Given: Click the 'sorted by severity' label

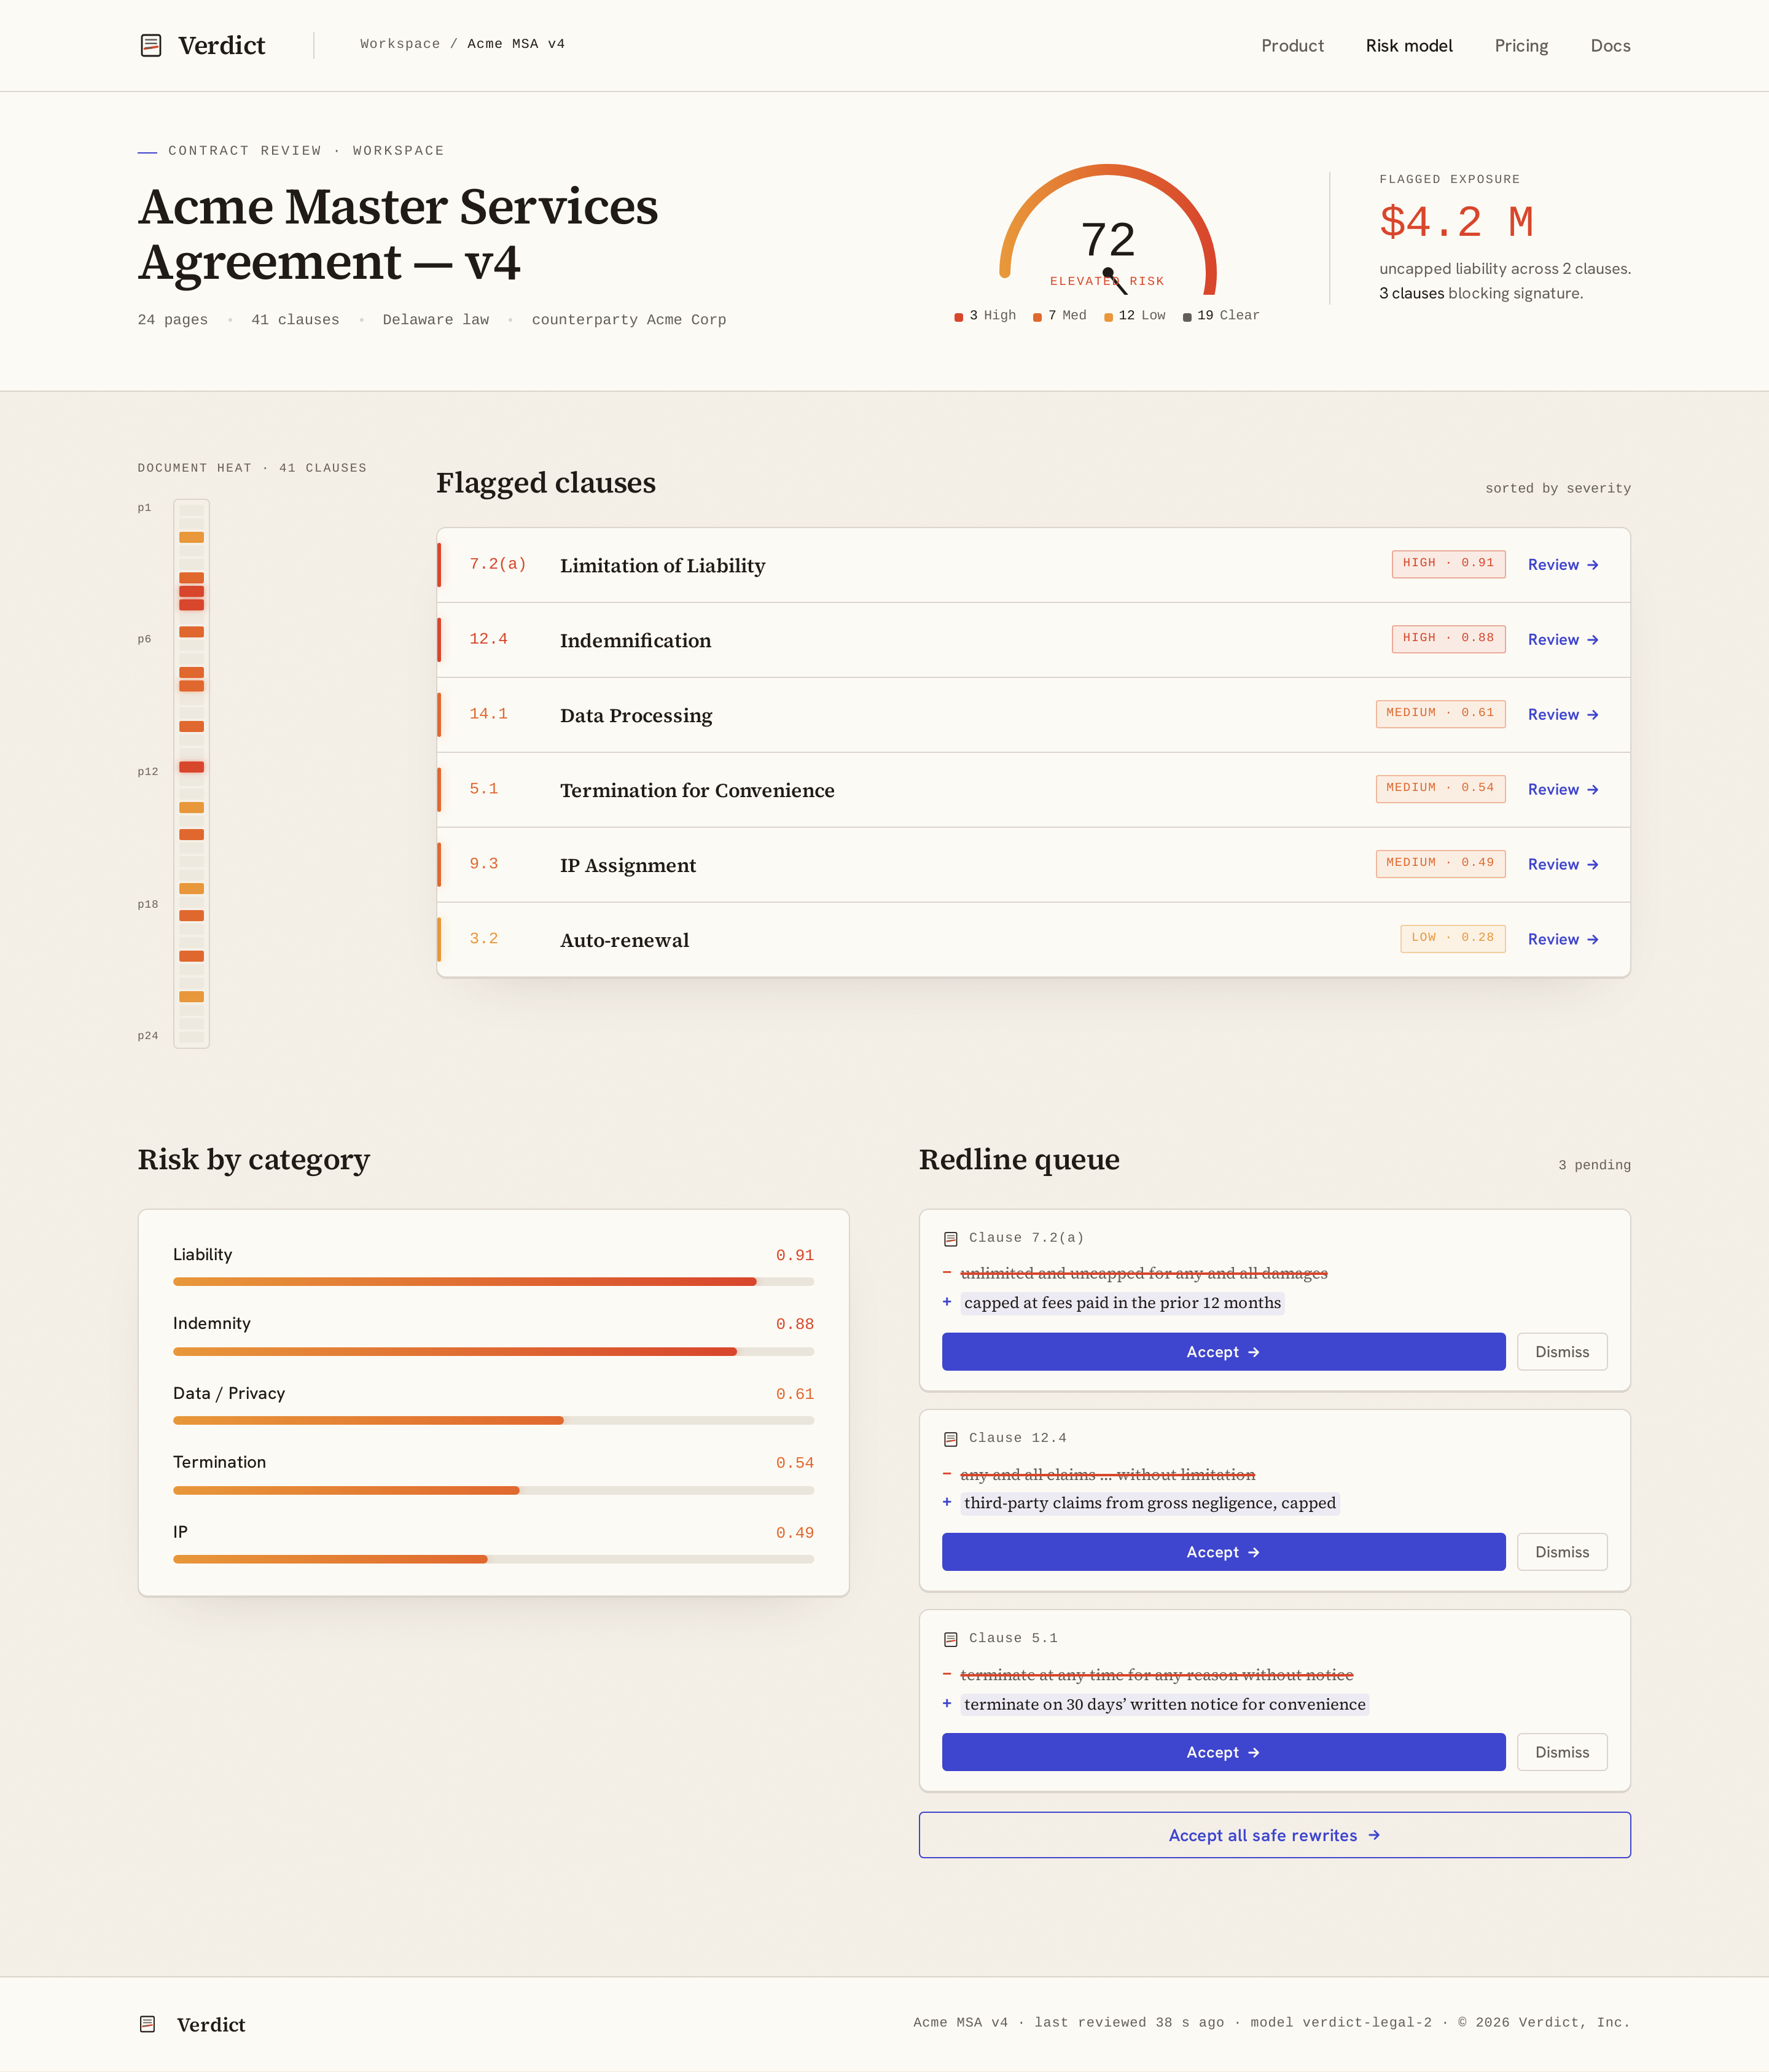Looking at the screenshot, I should click(1557, 489).
